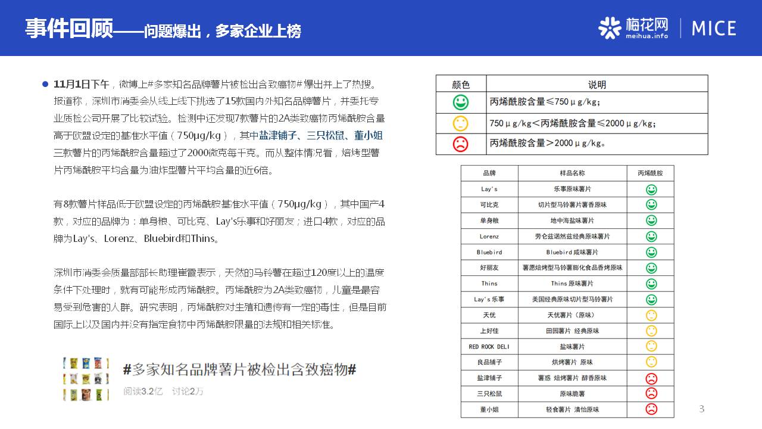Click the red sad face for 董小姐
762x429 pixels.
coord(651,409)
